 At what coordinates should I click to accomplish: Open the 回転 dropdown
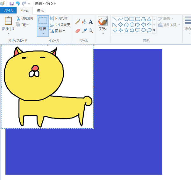tap(57, 31)
